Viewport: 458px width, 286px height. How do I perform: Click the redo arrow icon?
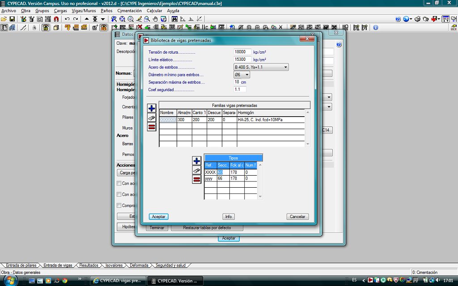click(76, 19)
